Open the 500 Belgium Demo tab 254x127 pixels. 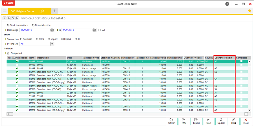point(22,11)
